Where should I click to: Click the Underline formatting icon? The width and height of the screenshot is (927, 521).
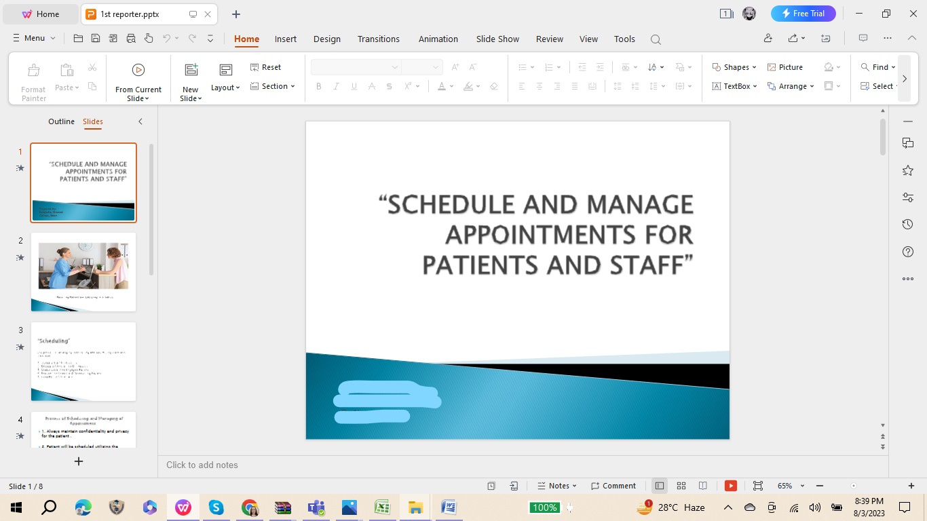[x=354, y=86]
